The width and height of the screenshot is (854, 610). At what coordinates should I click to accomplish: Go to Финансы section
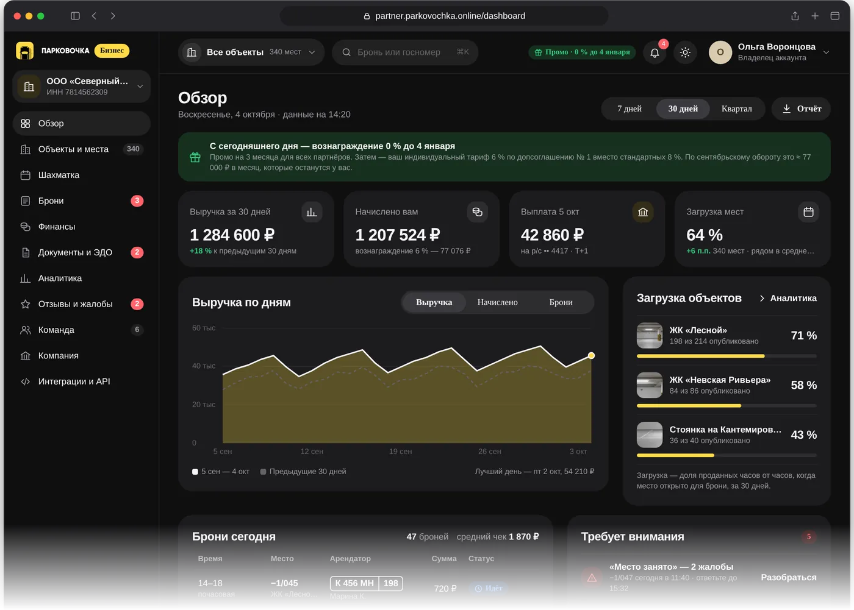(82, 227)
